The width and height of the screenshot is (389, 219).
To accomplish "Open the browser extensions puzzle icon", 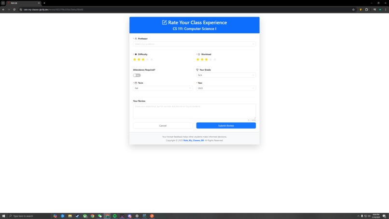I will (366, 10).
